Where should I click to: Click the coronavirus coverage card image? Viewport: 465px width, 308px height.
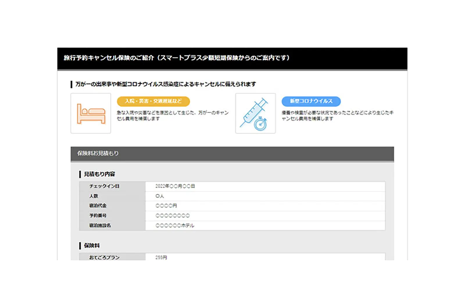(255, 113)
